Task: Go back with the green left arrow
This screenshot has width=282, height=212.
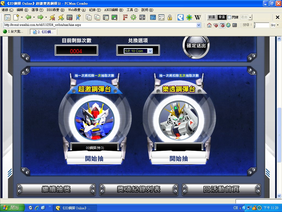Action: [28, 17]
